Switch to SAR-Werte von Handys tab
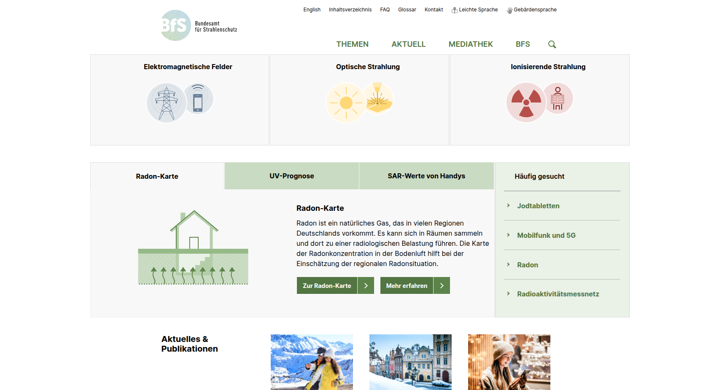722x390 pixels. click(x=426, y=176)
